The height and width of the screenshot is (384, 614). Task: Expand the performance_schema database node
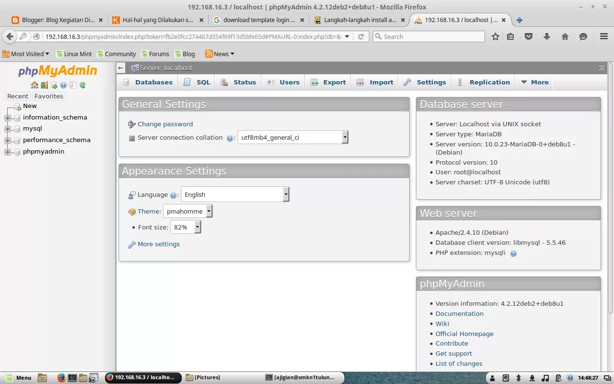pyautogui.click(x=7, y=141)
